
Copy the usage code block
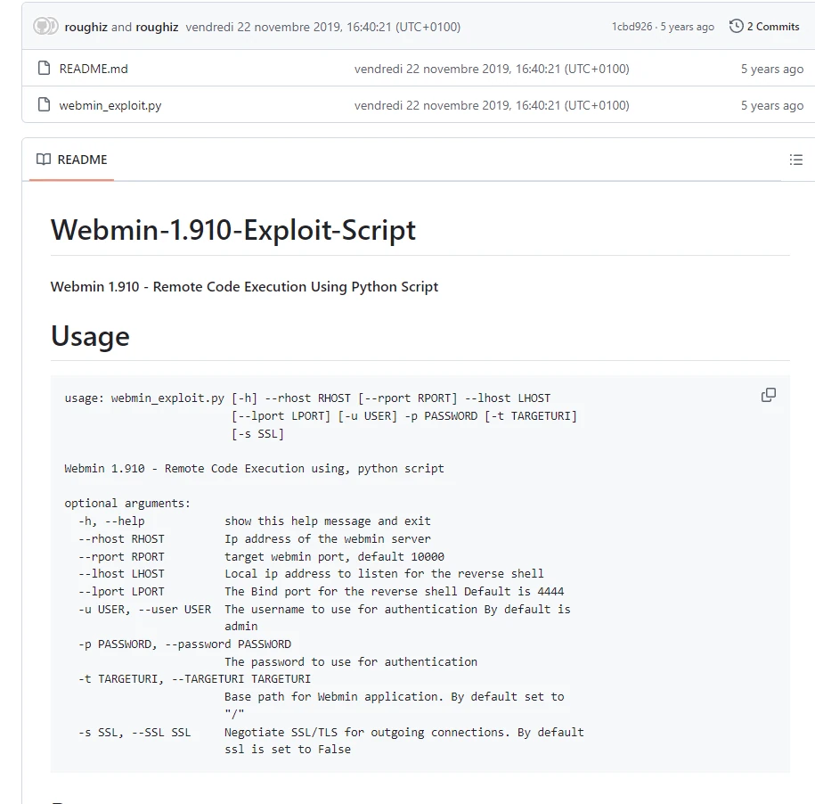(768, 395)
